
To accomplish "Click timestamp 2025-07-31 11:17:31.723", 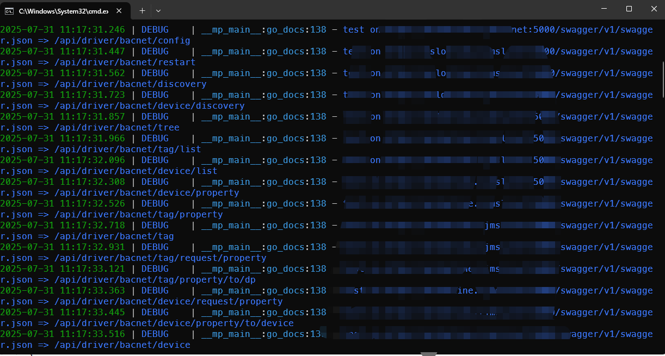I will (x=63, y=95).
